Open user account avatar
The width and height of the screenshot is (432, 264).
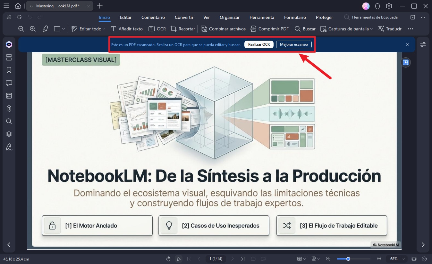pos(366,6)
